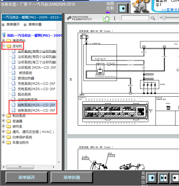Screen dimensions: 179x186
Task: Click the large bottom 菜单折叠 button
Action: (x=72, y=177)
